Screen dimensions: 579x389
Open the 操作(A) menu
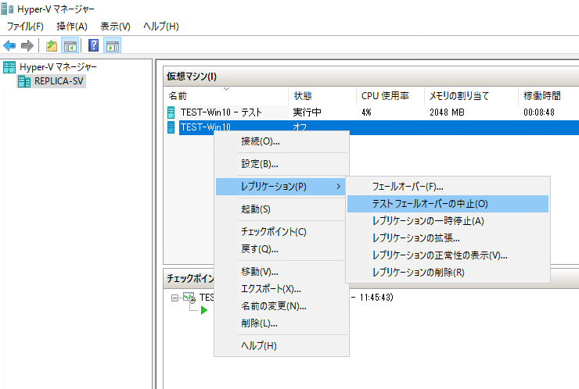(72, 27)
